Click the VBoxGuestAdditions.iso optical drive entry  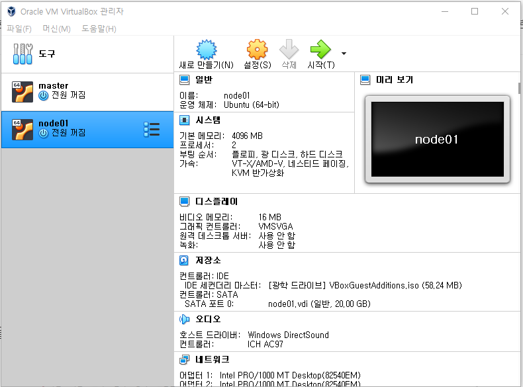click(x=365, y=286)
